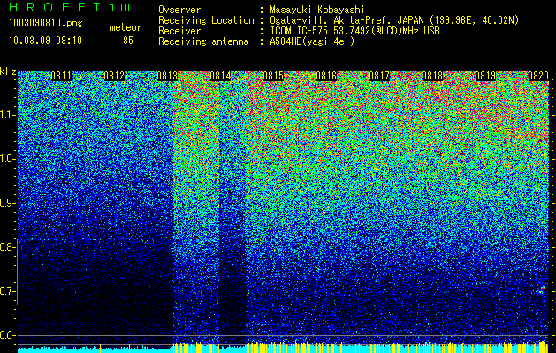Click the Receiving antenna label
Image resolution: width=556 pixels, height=353 pixels.
(203, 41)
